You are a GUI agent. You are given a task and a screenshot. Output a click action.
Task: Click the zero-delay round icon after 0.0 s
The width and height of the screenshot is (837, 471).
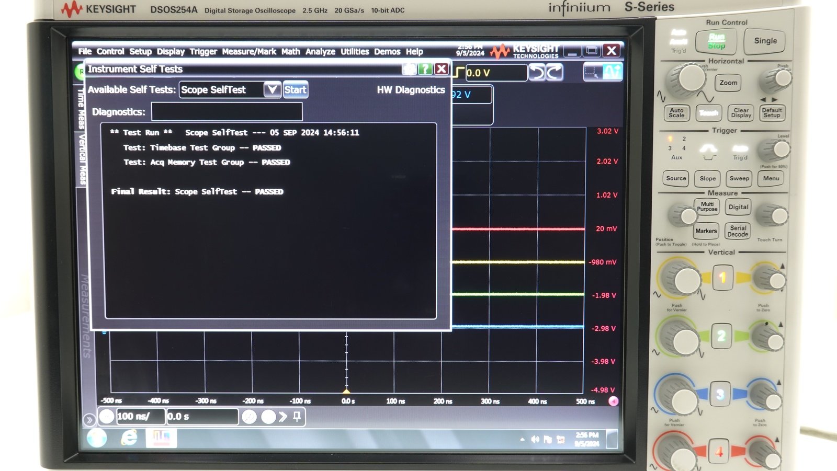pyautogui.click(x=250, y=417)
